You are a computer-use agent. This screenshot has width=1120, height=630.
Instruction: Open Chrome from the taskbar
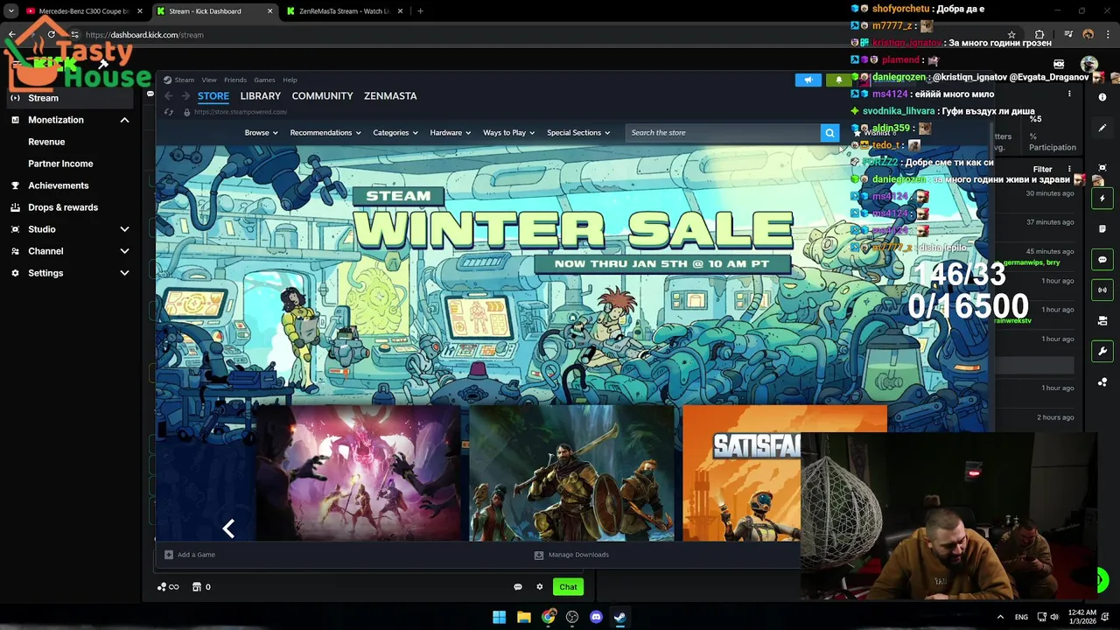[548, 617]
